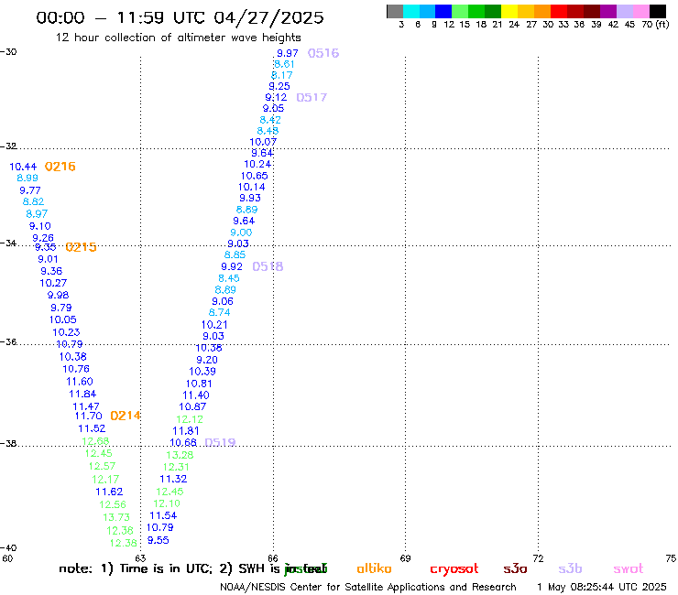Click the wave height value 8.82
678x595 pixels.
pyautogui.click(x=33, y=201)
